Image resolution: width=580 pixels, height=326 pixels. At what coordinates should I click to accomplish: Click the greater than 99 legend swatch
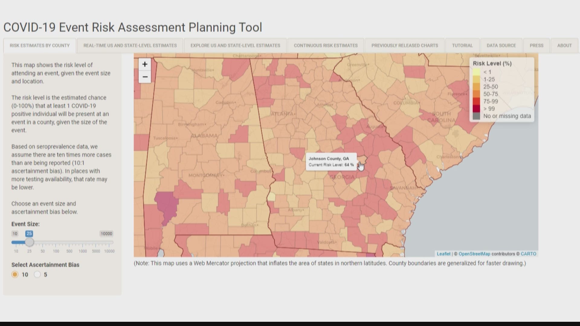click(x=476, y=109)
